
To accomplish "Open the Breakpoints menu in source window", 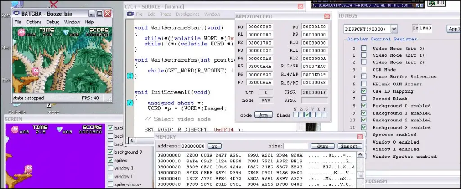I will tap(187, 14).
